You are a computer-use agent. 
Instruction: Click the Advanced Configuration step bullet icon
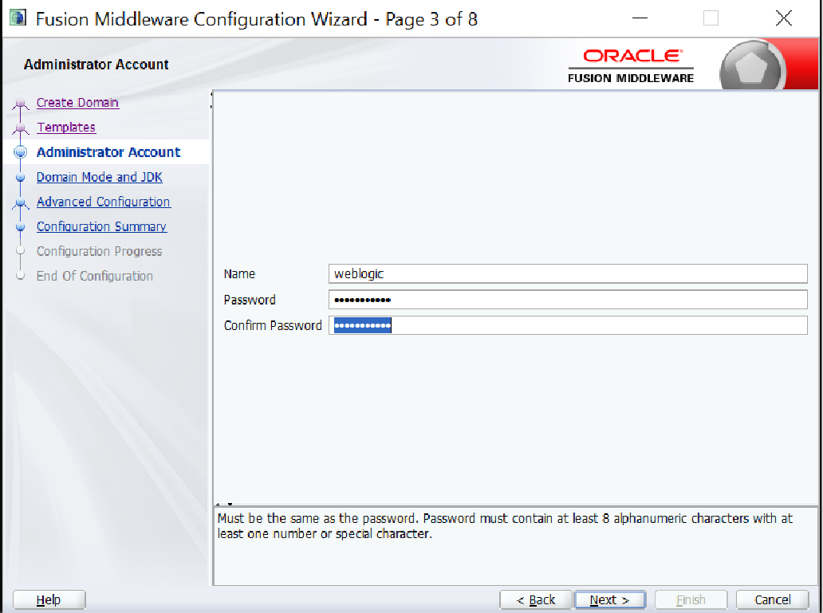click(21, 202)
